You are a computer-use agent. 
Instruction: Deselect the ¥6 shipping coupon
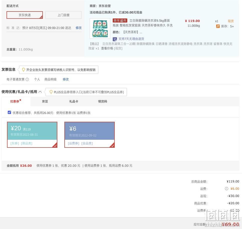(89, 135)
